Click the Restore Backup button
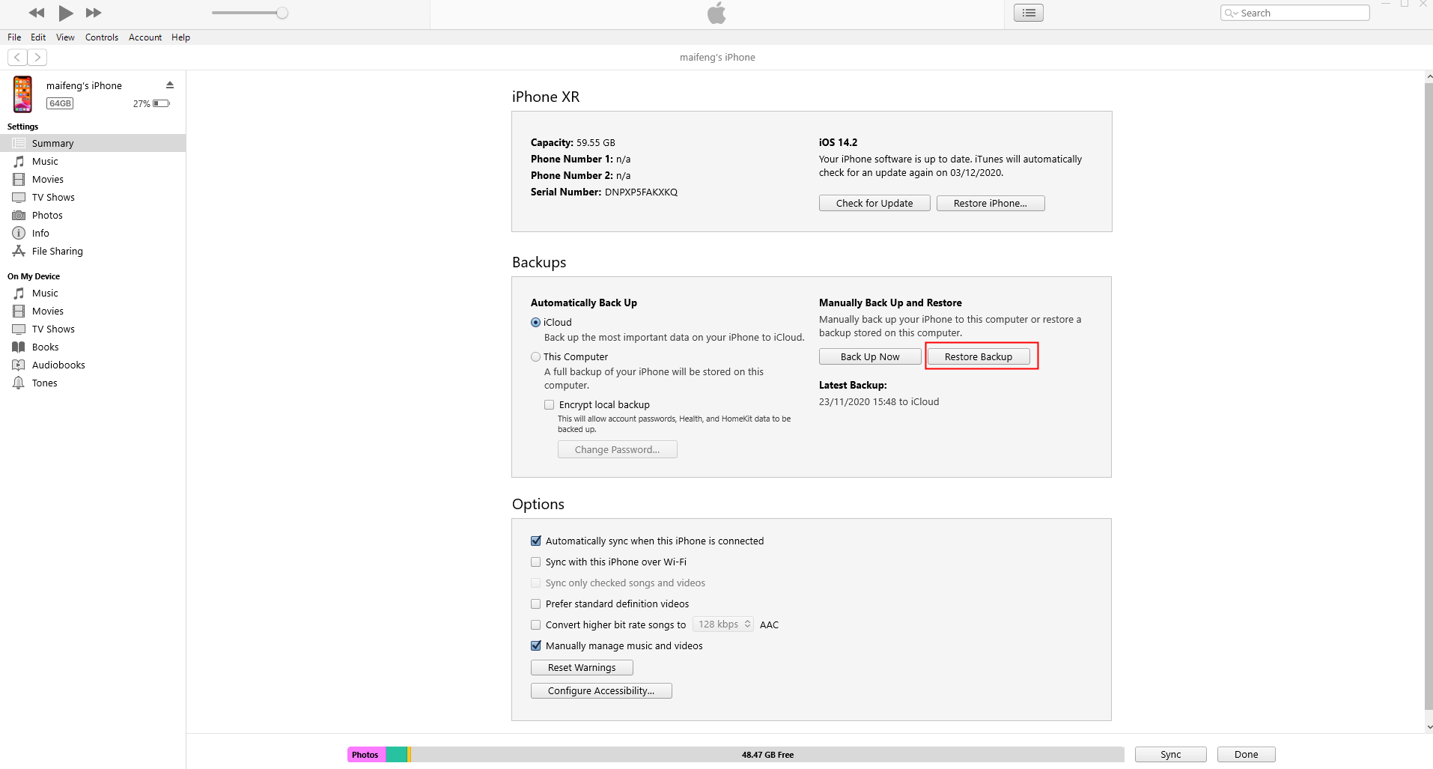This screenshot has height=769, width=1433. click(978, 357)
